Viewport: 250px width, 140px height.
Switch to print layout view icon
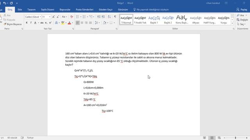[x=212, y=138]
